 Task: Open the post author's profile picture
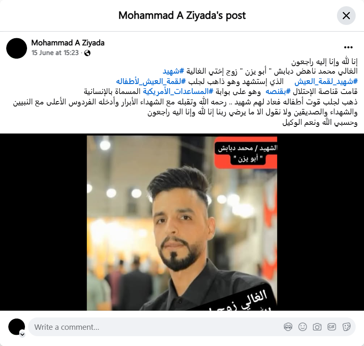point(17,48)
